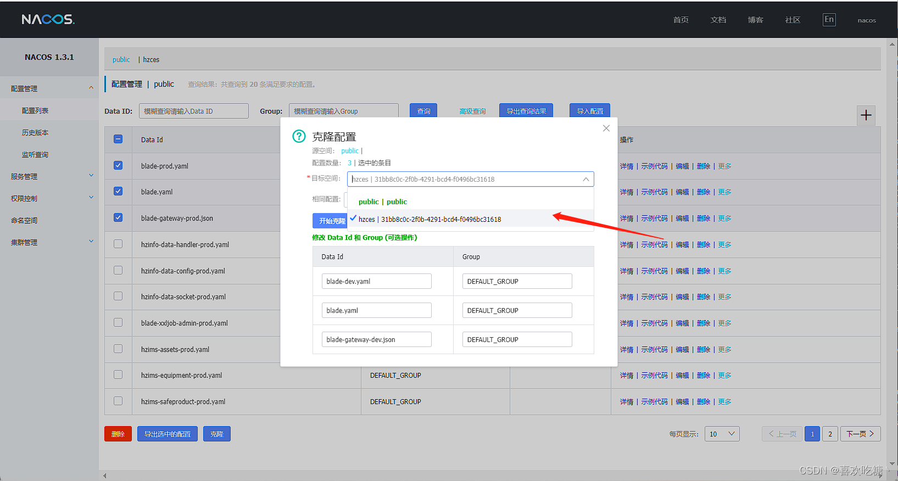This screenshot has width=898, height=481.
Task: Open the nacos user menu
Action: (867, 20)
